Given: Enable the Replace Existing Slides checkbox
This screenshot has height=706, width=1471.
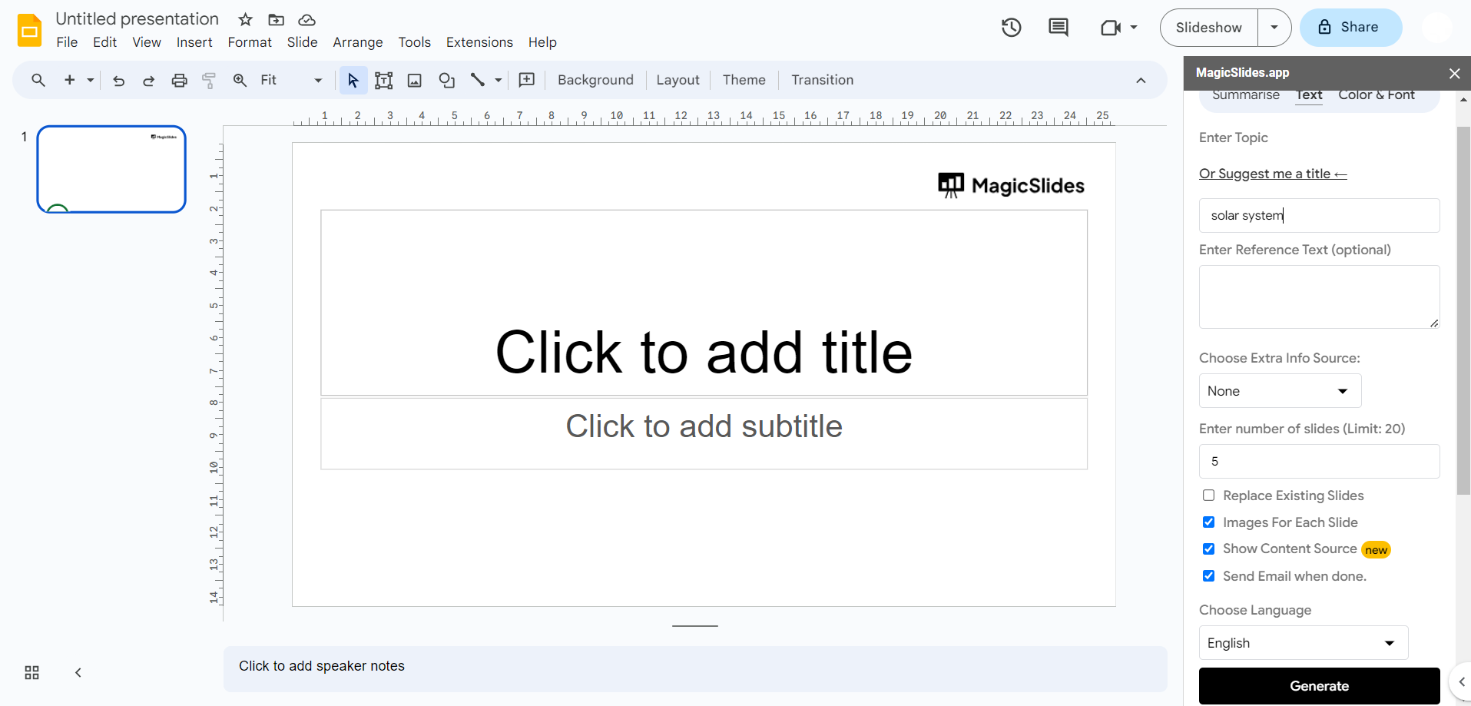Looking at the screenshot, I should coord(1209,496).
